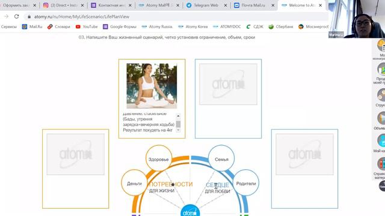Viewport: 385px width, 216px height.
Task: Open the Мосэнергосбыт bookmark
Action: point(313,26)
